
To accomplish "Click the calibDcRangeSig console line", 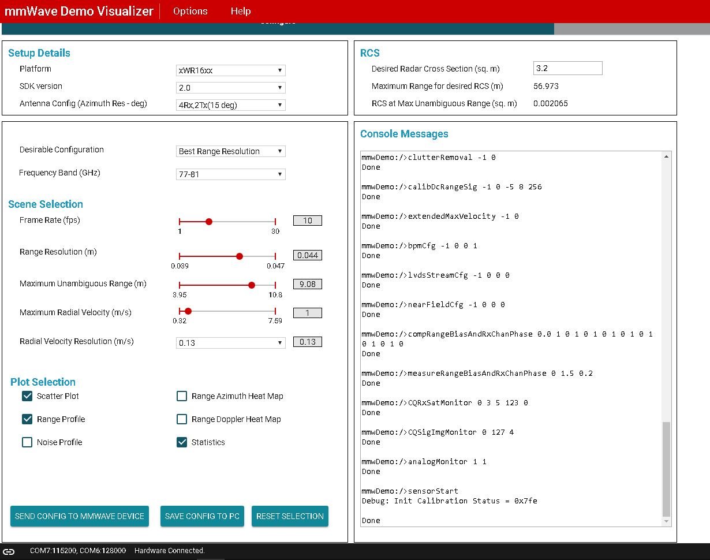I will coord(452,186).
